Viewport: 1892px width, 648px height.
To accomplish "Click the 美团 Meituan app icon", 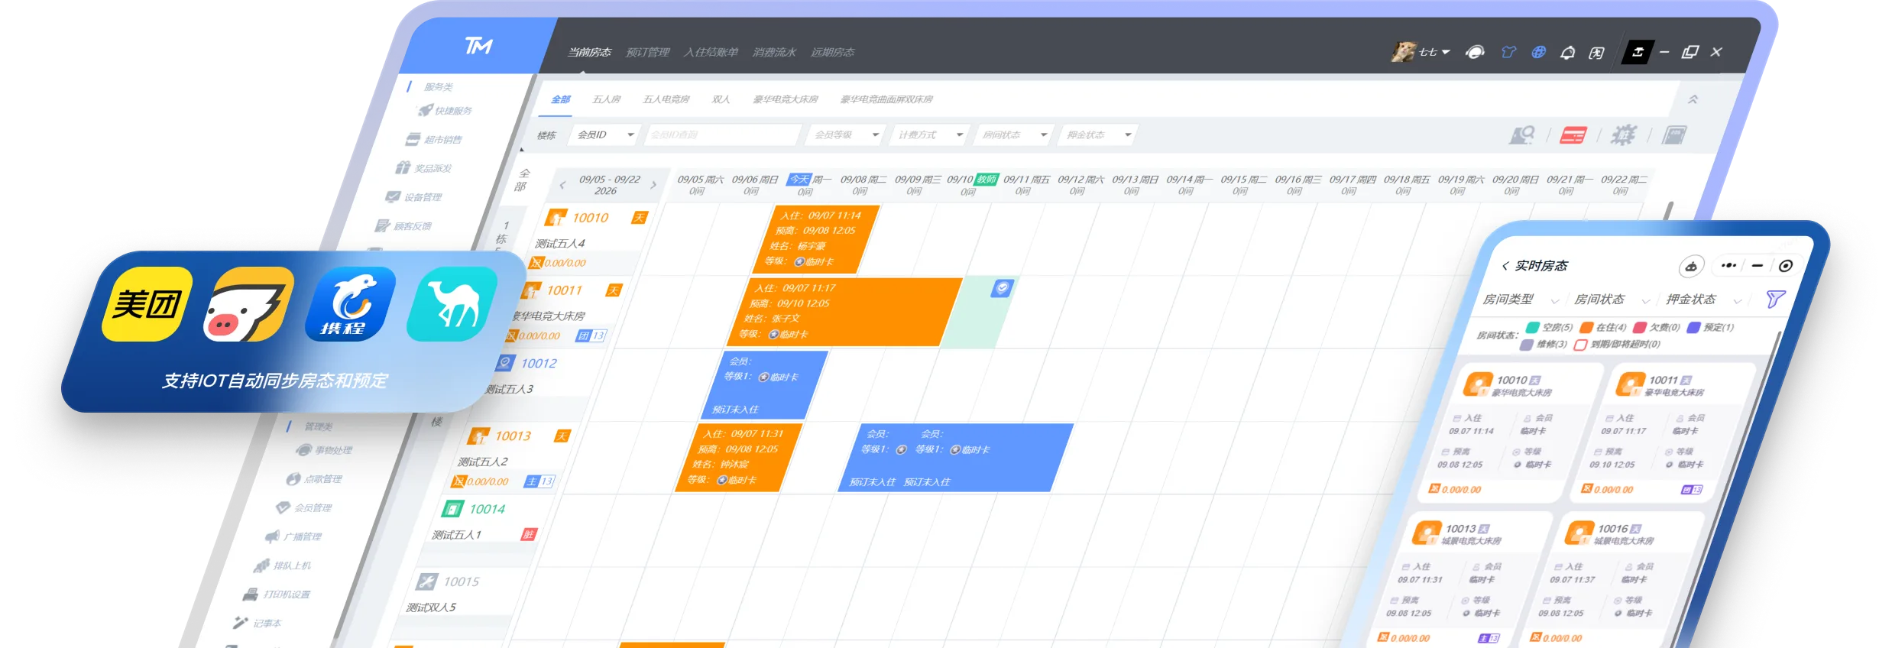I will (x=147, y=303).
